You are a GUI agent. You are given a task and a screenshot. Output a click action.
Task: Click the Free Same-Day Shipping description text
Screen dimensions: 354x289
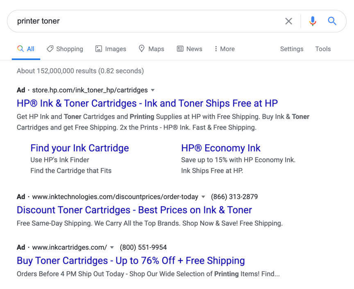tap(150, 223)
